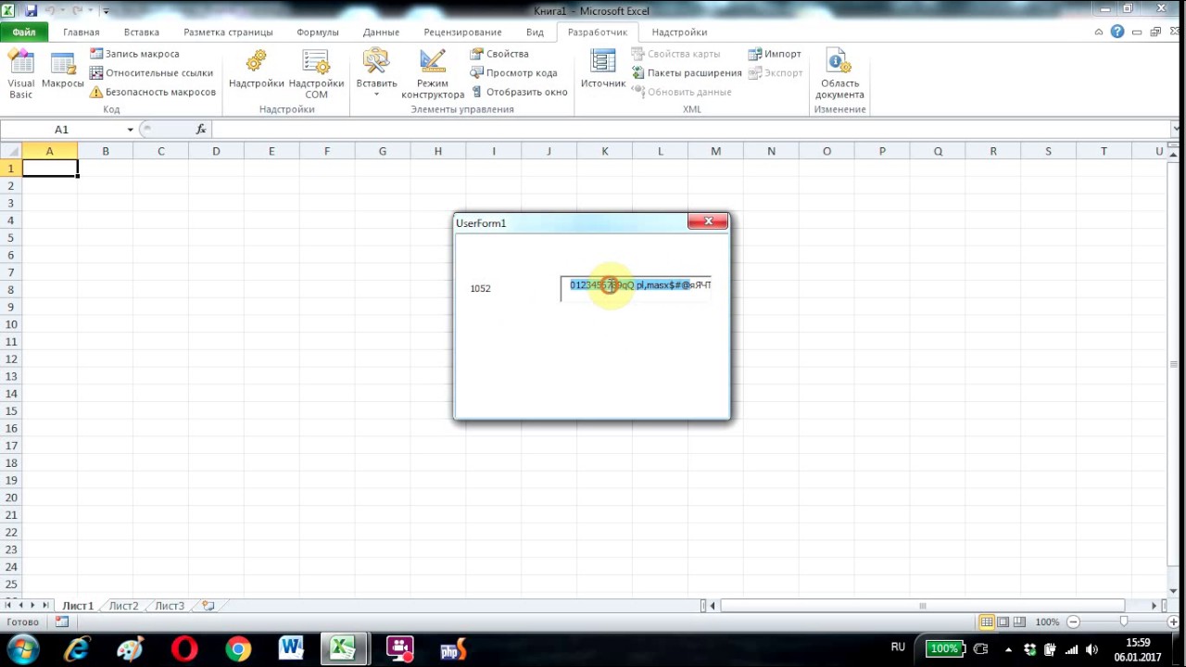Switch to sheet Лист2

pos(123,606)
